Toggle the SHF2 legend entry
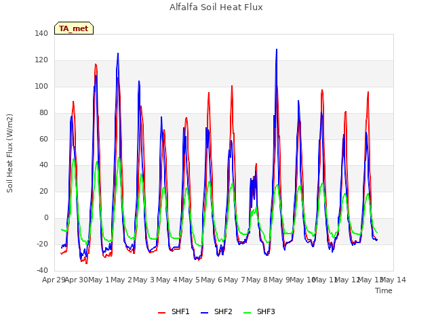434x325 pixels. pos(216,312)
